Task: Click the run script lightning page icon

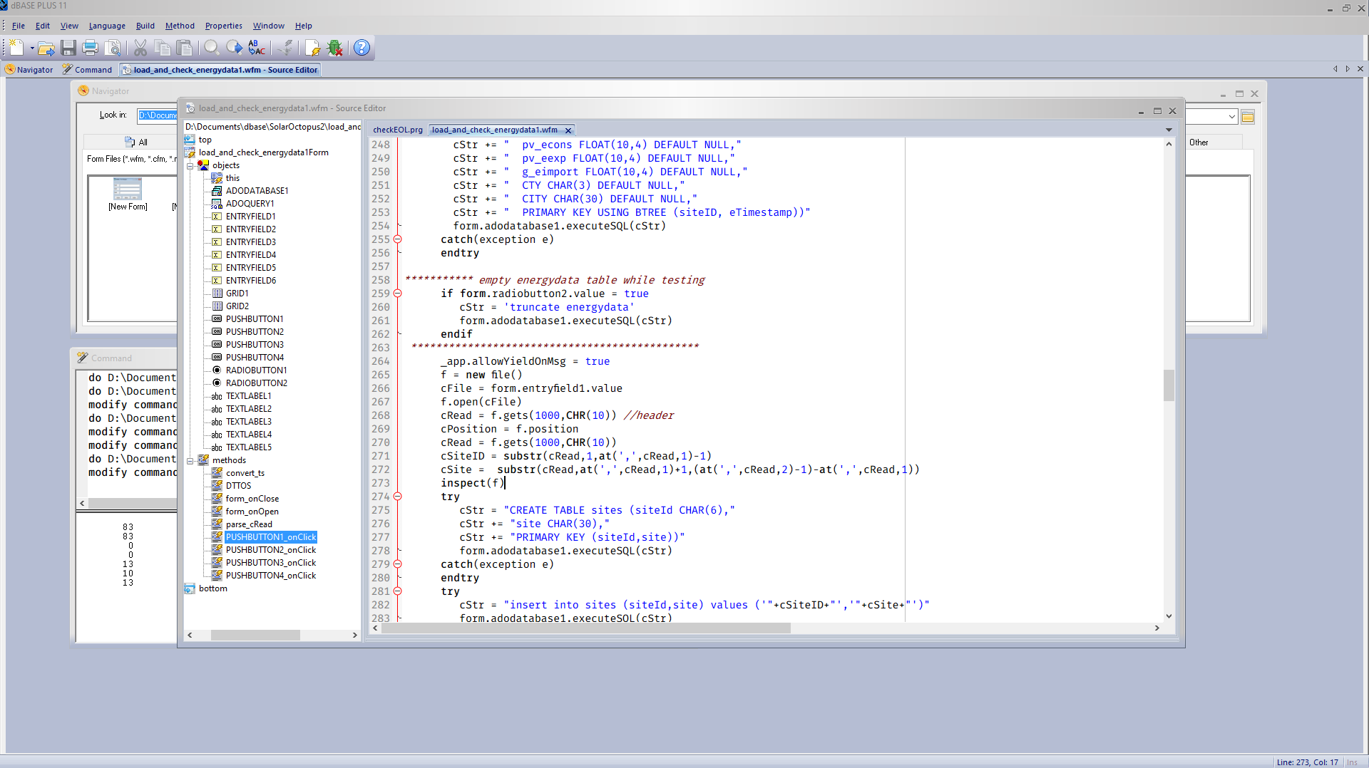Action: click(312, 48)
